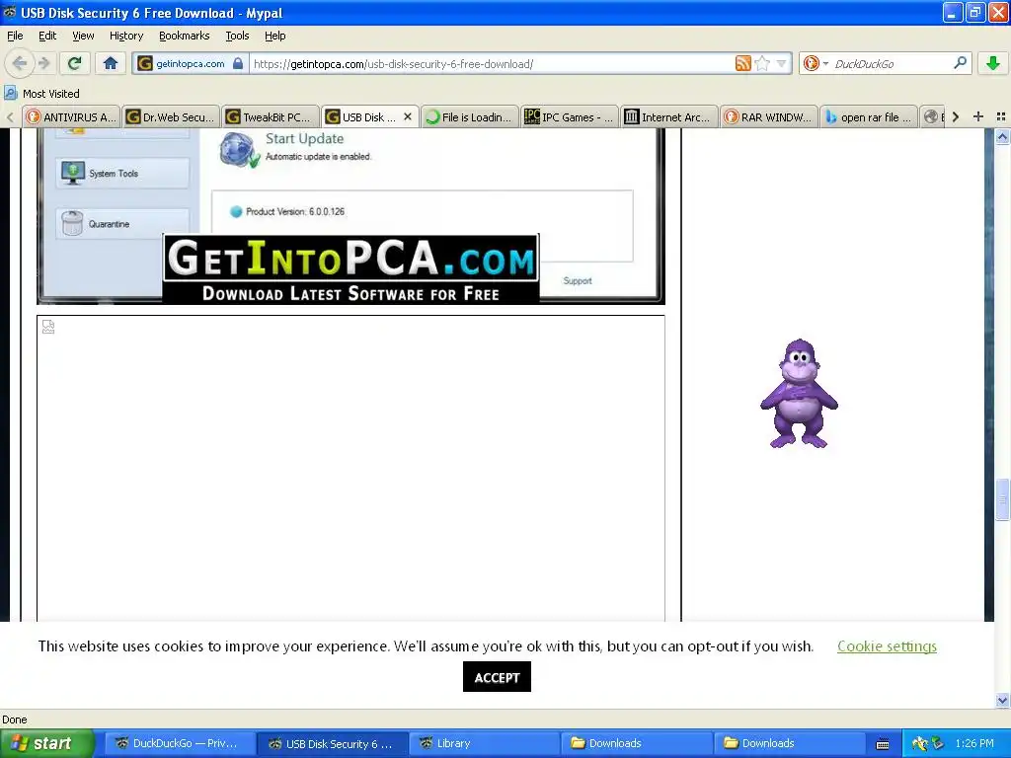
Task: Switch to the File is Loadin... tab
Action: coord(470,116)
